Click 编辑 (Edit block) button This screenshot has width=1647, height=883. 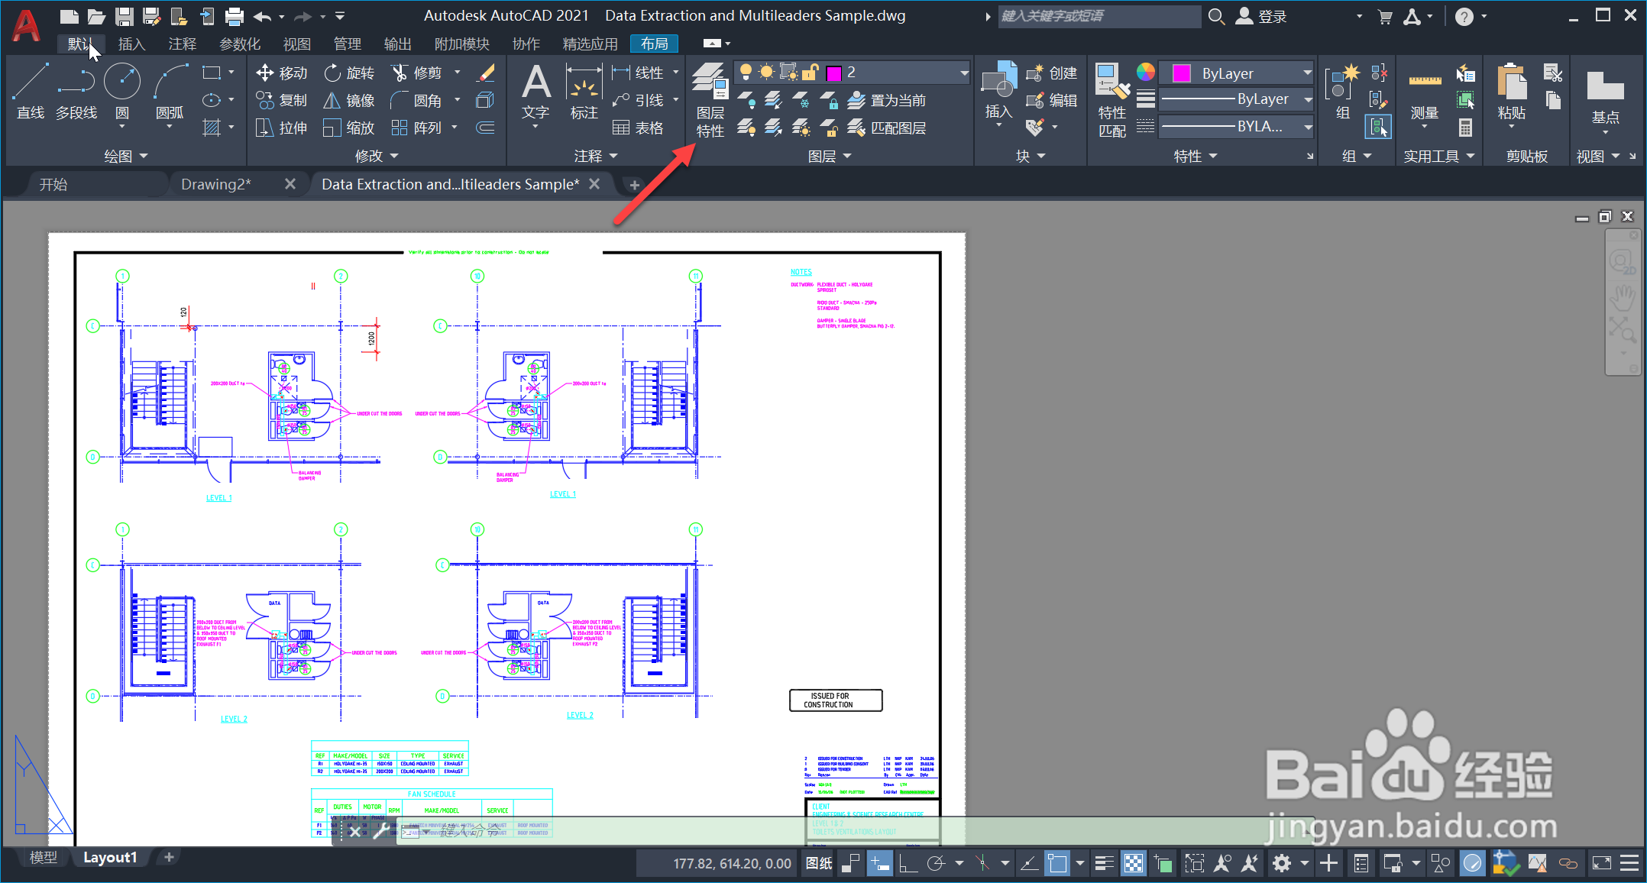[1051, 100]
